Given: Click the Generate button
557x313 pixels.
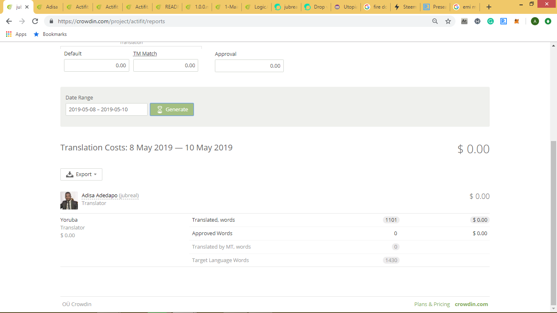Looking at the screenshot, I should tap(172, 109).
